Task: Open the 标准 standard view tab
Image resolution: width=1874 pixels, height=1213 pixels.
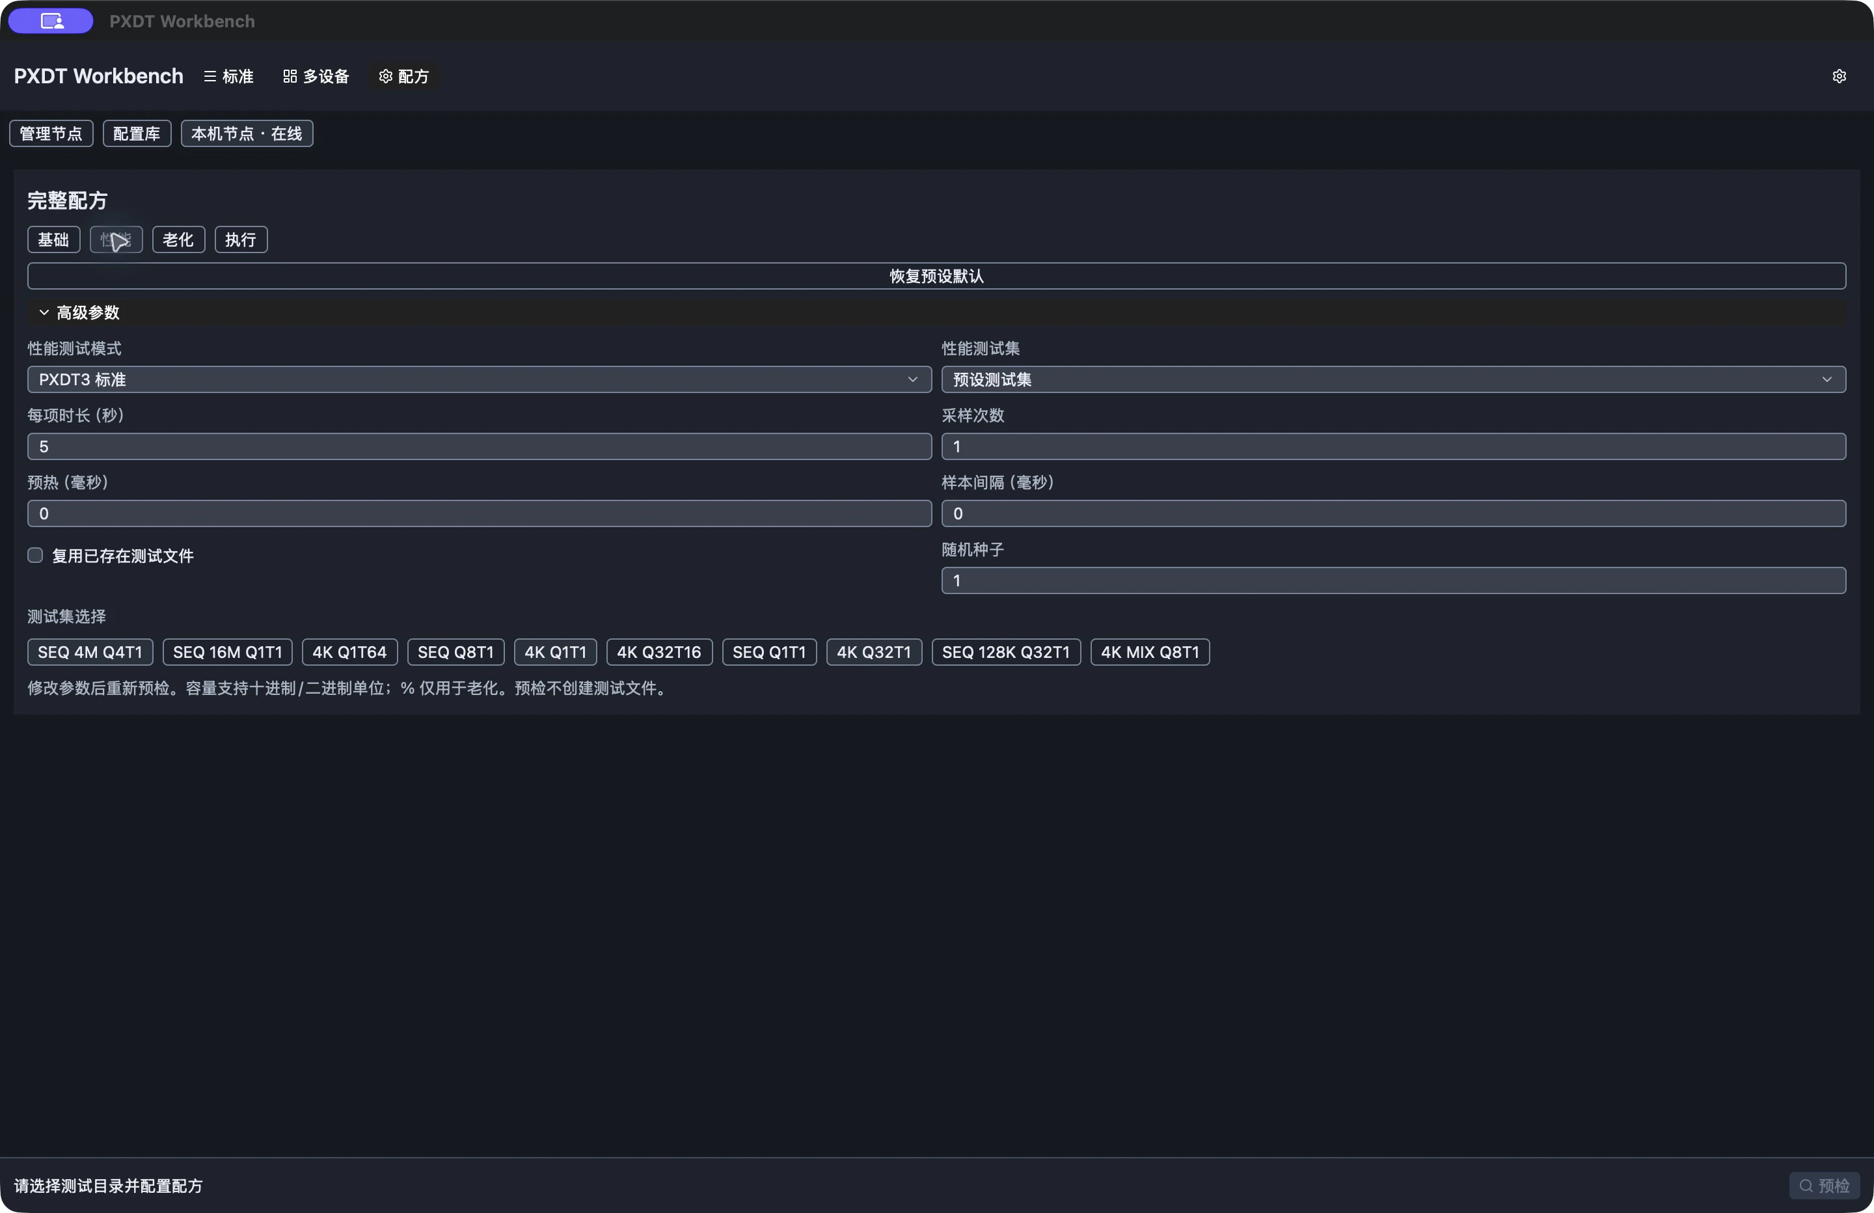Action: (229, 76)
